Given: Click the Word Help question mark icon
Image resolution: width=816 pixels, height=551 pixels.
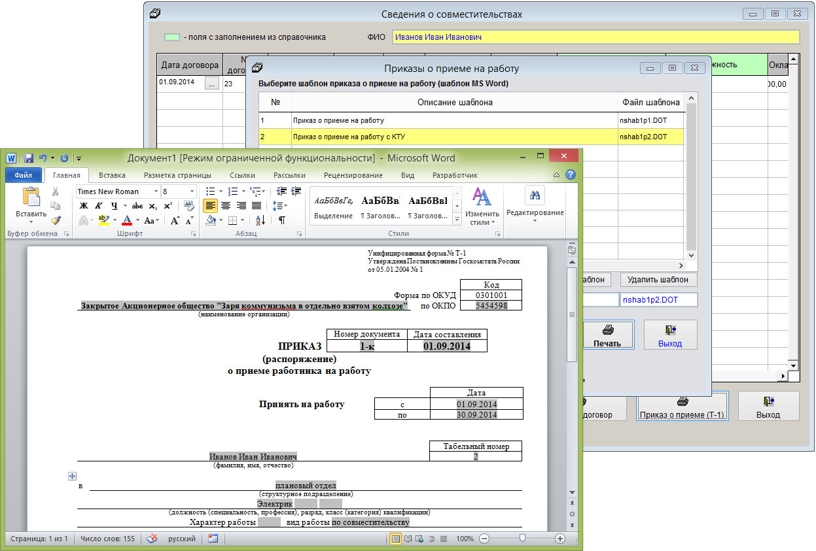Looking at the screenshot, I should click(x=570, y=175).
